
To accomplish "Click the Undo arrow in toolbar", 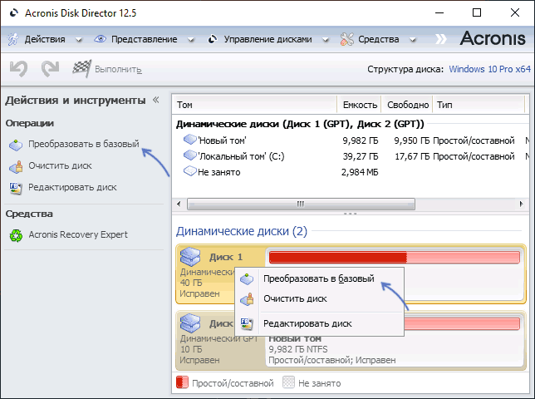I will 18,69.
